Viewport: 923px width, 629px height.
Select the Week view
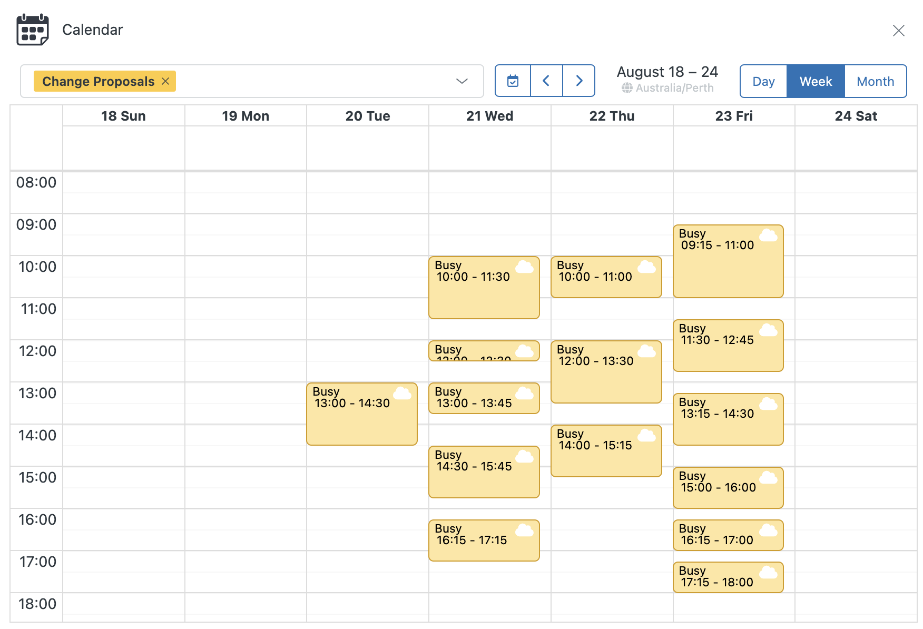815,82
